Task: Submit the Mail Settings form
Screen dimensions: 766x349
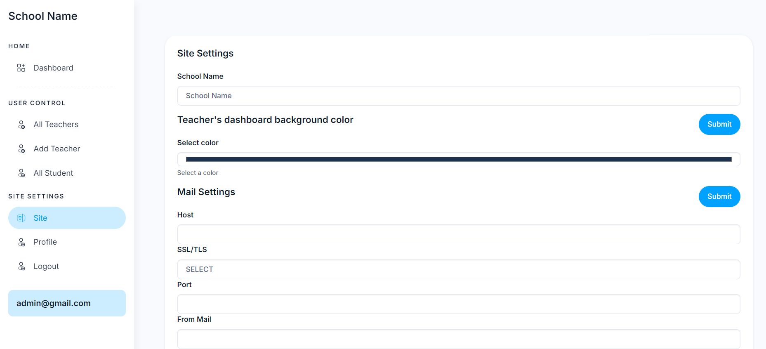Action: (x=719, y=196)
